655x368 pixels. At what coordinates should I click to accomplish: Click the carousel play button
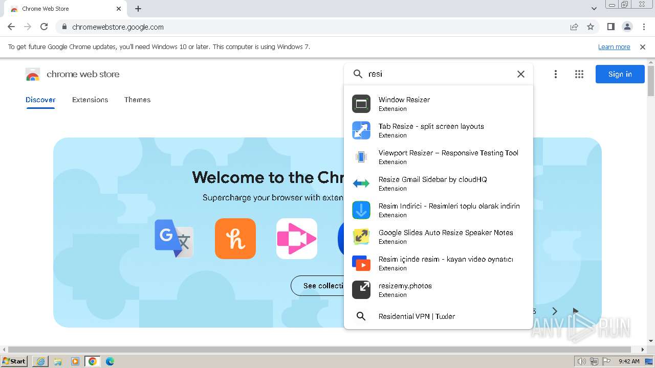coord(576,311)
